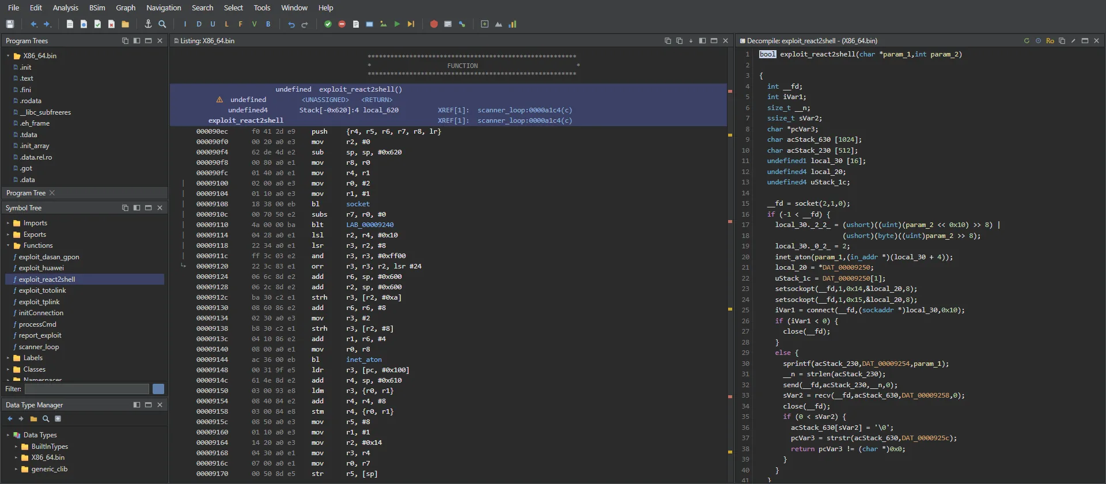Viewport: 1106px width, 484px height.
Task: Close the Program Tree tab with its x
Action: [52, 193]
